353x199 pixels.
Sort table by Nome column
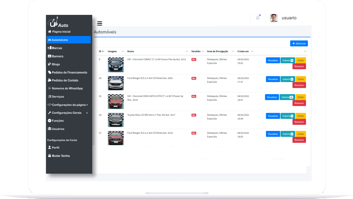[130, 51]
